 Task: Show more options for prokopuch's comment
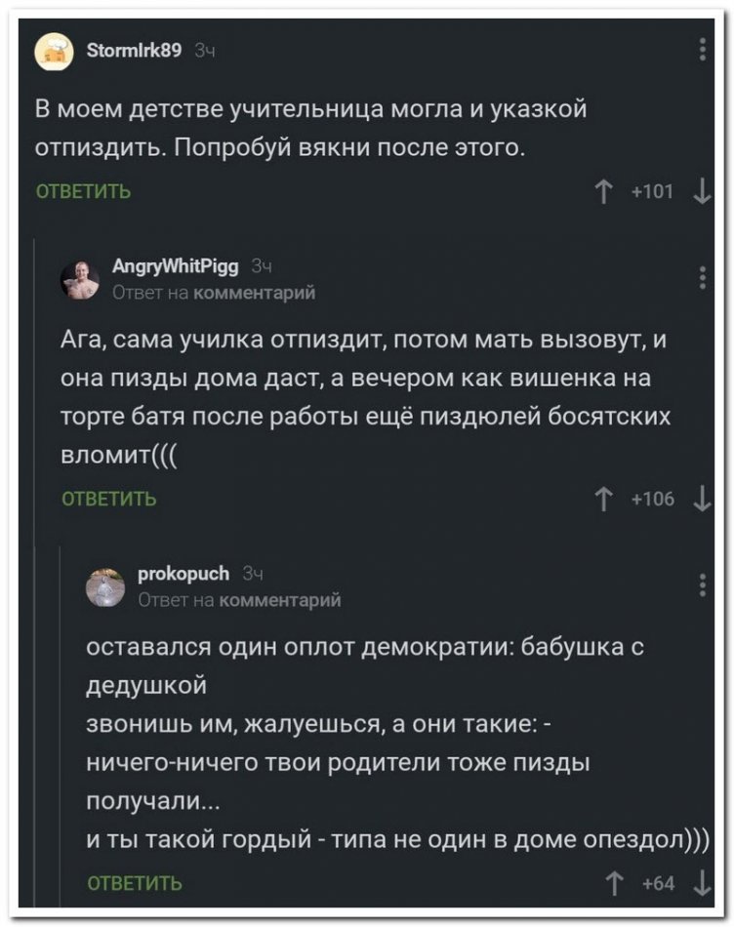coord(704,585)
